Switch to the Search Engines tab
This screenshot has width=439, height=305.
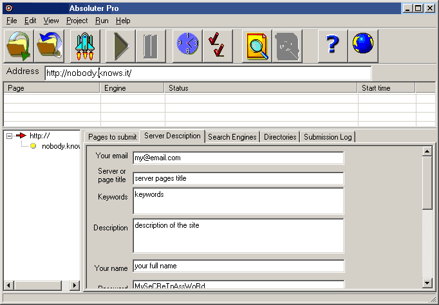(232, 137)
